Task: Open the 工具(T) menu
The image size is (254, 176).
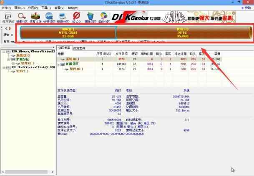Action: pyautogui.click(x=46, y=8)
